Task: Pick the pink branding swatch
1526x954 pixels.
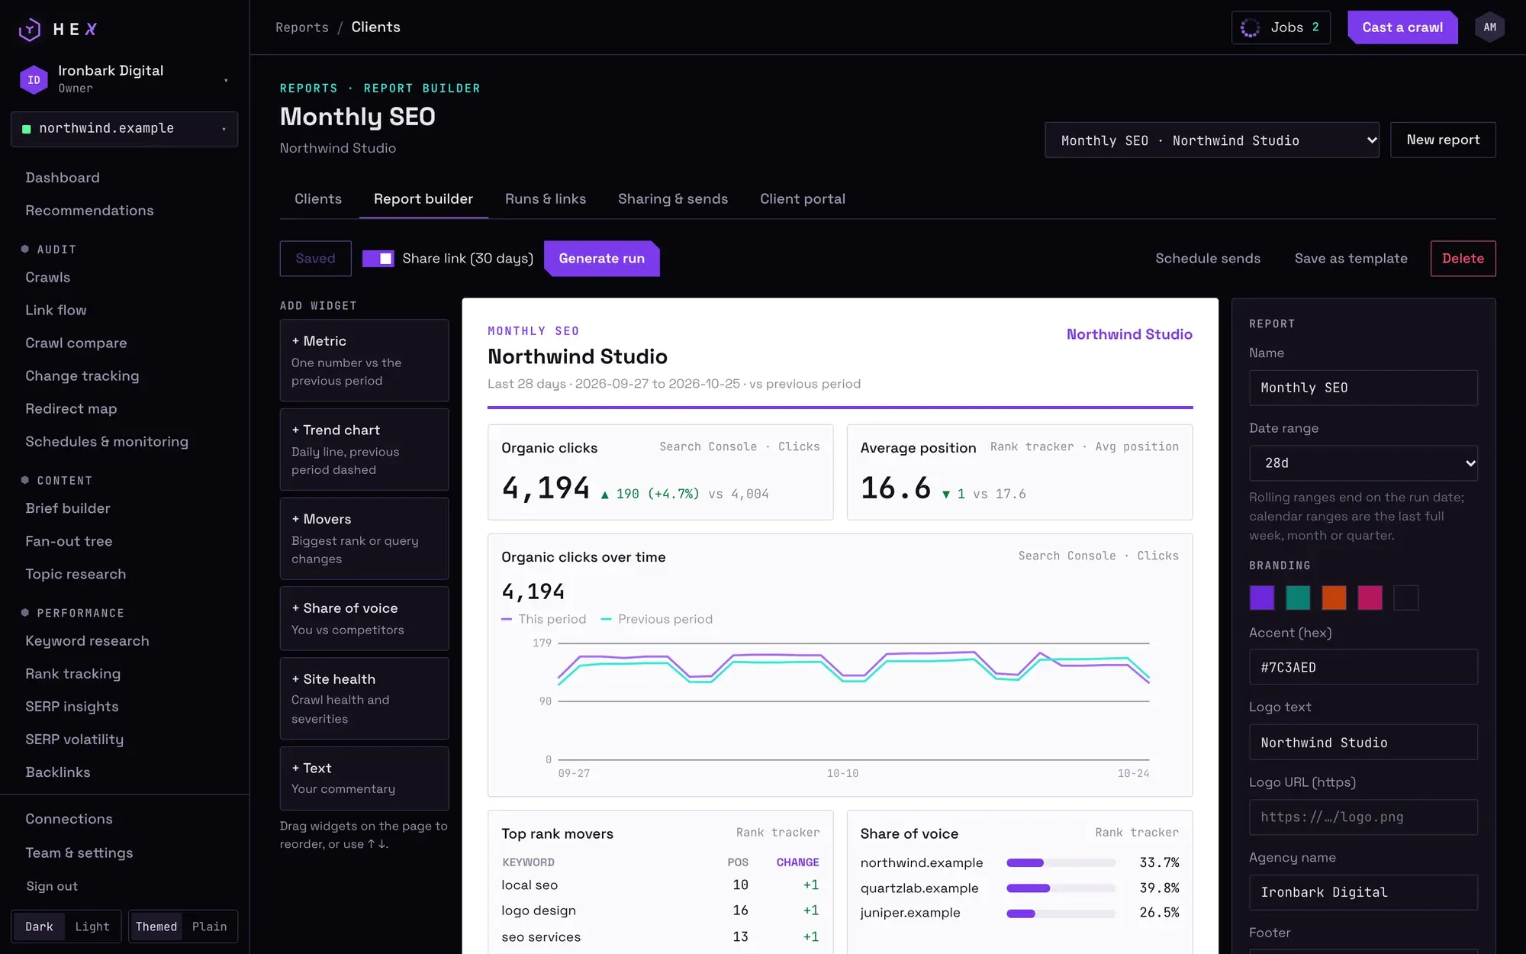Action: pyautogui.click(x=1370, y=598)
